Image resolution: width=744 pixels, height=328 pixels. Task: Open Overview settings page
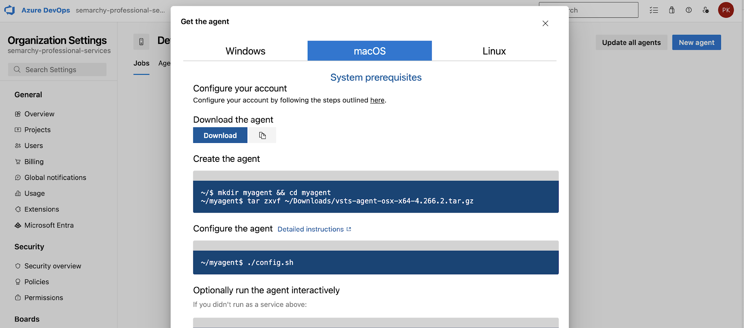pos(39,114)
